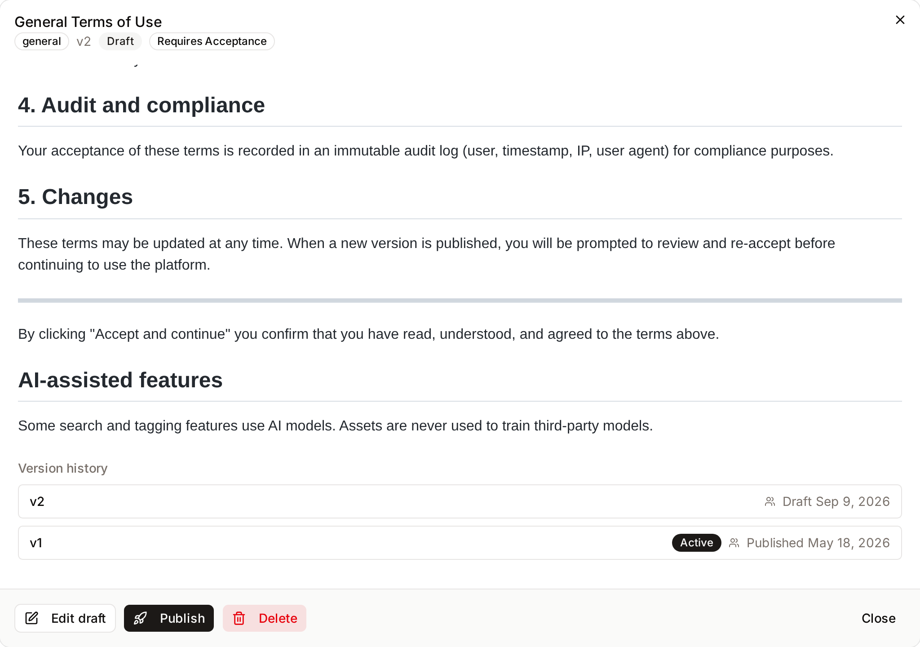Click the 'AI-assisted features' heading

pyautogui.click(x=120, y=380)
